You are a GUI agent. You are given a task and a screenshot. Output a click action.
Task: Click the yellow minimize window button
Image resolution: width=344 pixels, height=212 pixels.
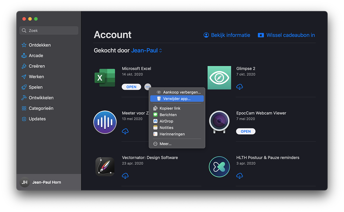click(x=30, y=19)
